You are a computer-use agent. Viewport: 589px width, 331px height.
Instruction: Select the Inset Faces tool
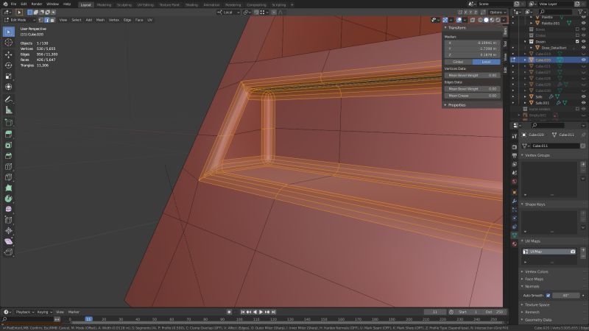[x=8, y=145]
